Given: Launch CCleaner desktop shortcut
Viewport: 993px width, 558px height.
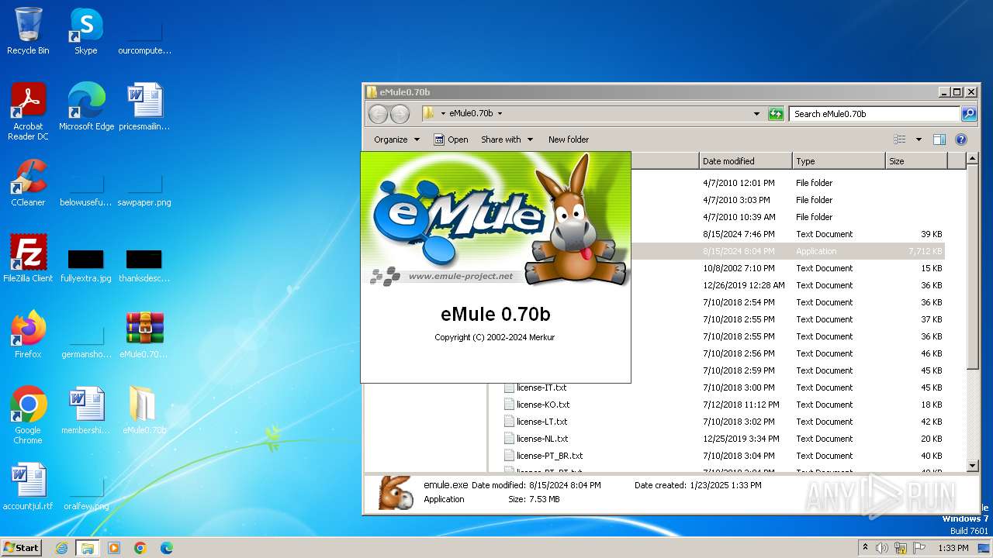Looking at the screenshot, I should pos(28,183).
